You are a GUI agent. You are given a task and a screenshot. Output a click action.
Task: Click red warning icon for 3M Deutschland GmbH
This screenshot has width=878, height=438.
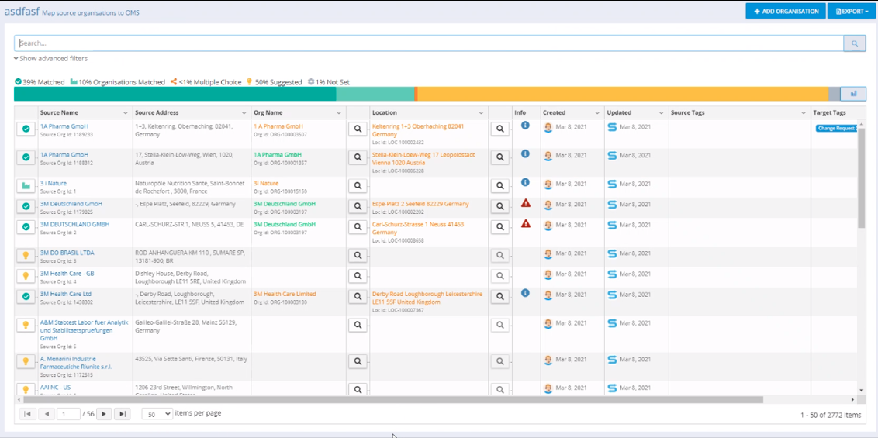tap(525, 203)
